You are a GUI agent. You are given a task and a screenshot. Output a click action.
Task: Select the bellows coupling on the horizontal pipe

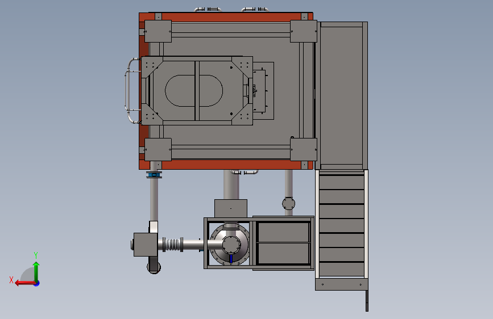173,244
